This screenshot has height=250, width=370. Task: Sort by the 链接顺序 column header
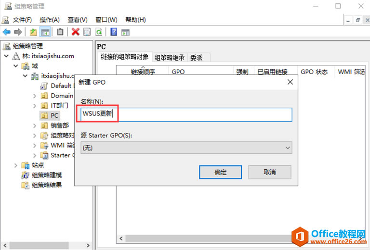tap(143, 71)
